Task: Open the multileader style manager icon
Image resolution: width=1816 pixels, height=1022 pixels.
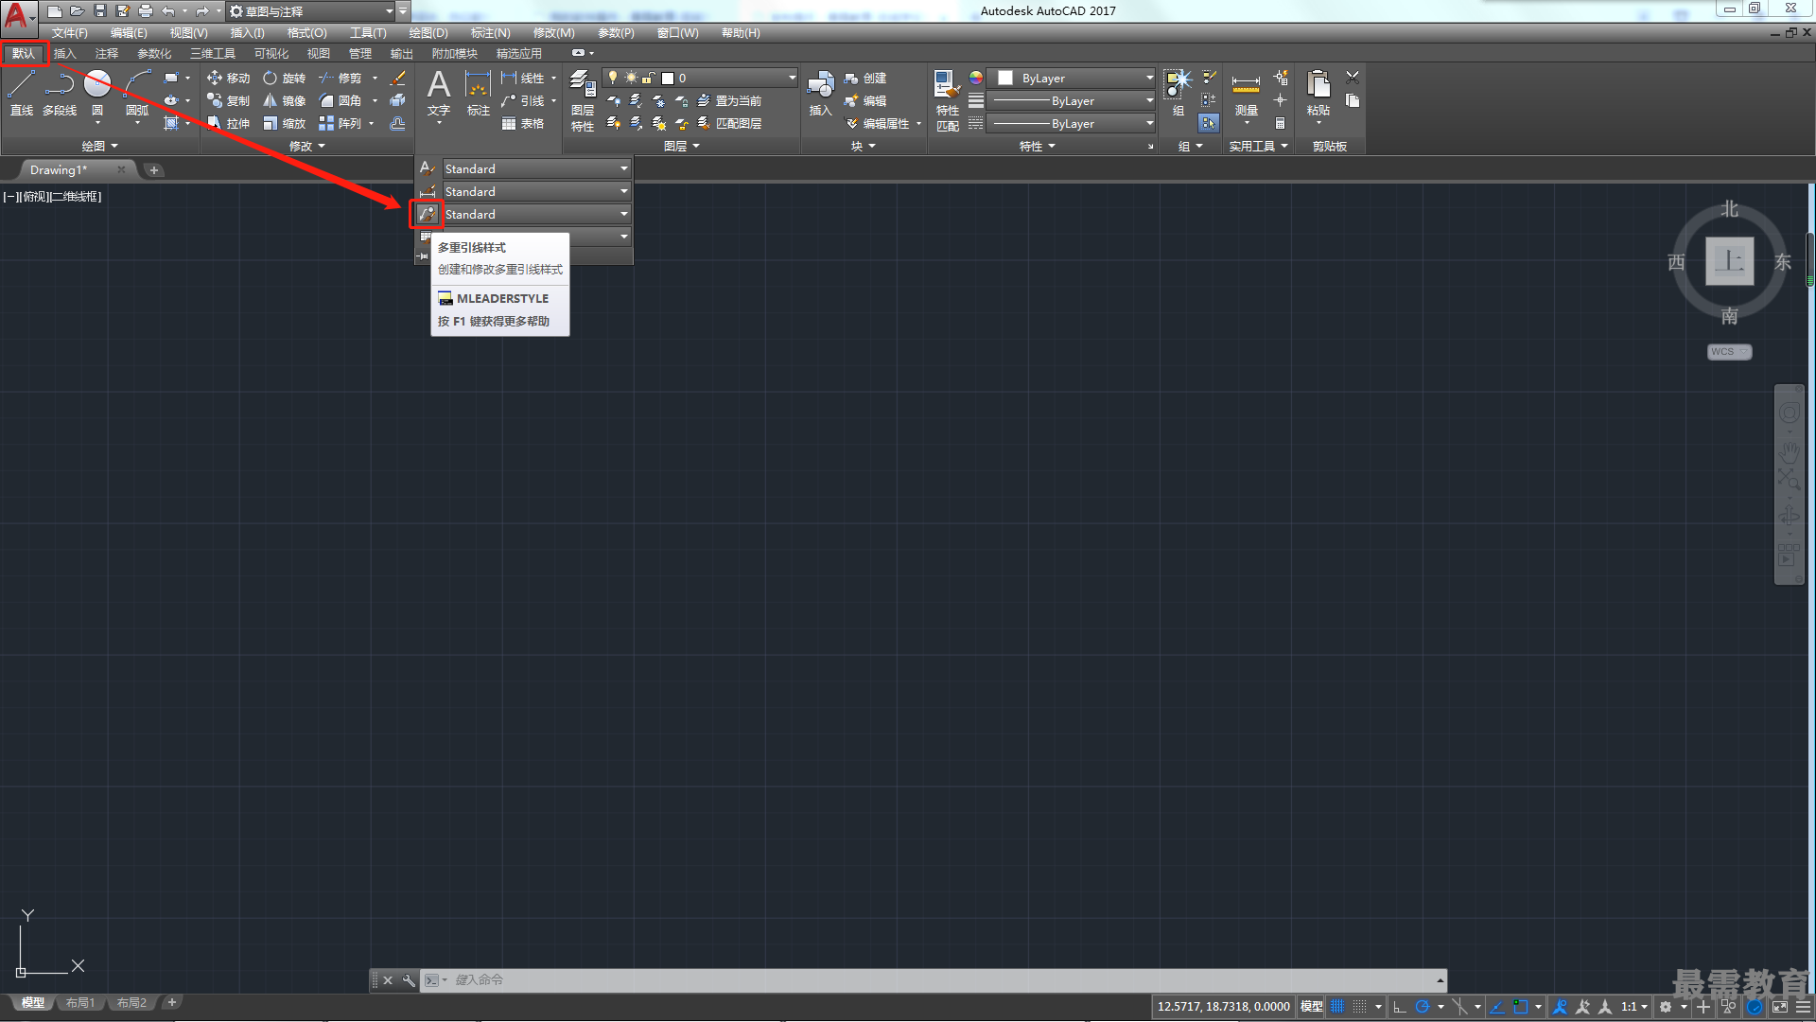Action: (428, 215)
